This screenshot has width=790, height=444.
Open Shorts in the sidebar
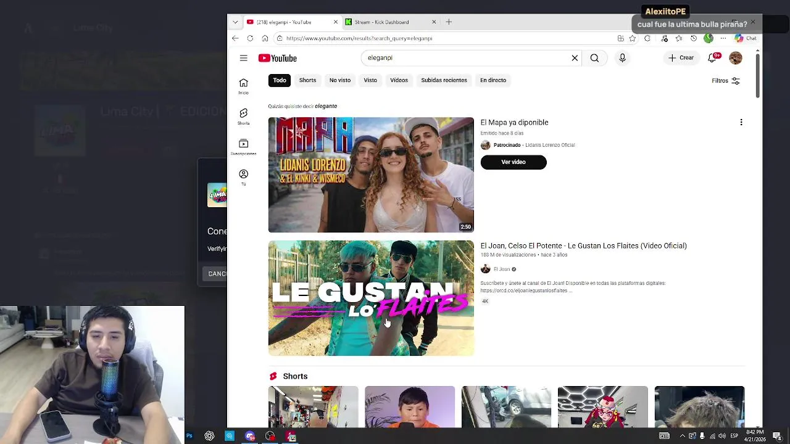pos(243,117)
